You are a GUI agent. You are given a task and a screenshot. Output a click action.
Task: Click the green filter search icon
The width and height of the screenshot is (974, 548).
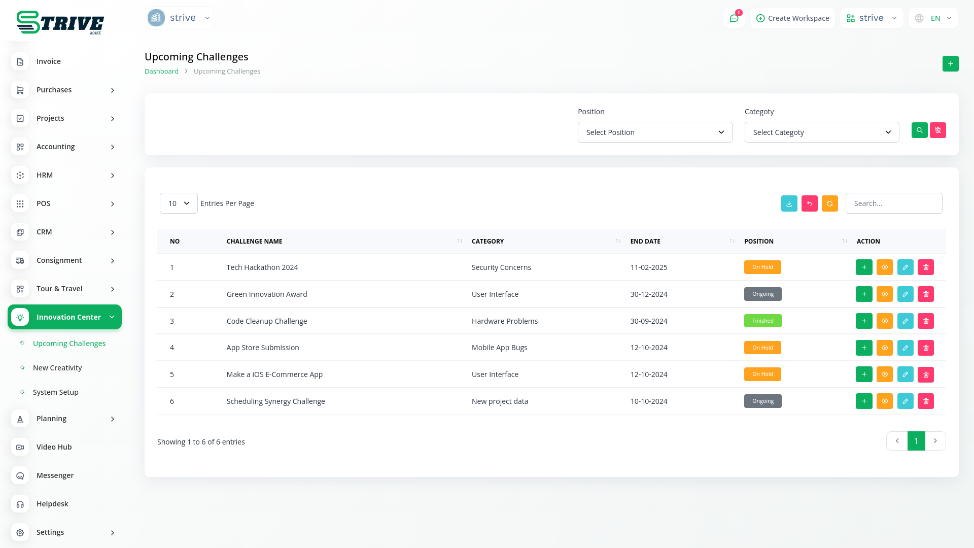point(919,130)
